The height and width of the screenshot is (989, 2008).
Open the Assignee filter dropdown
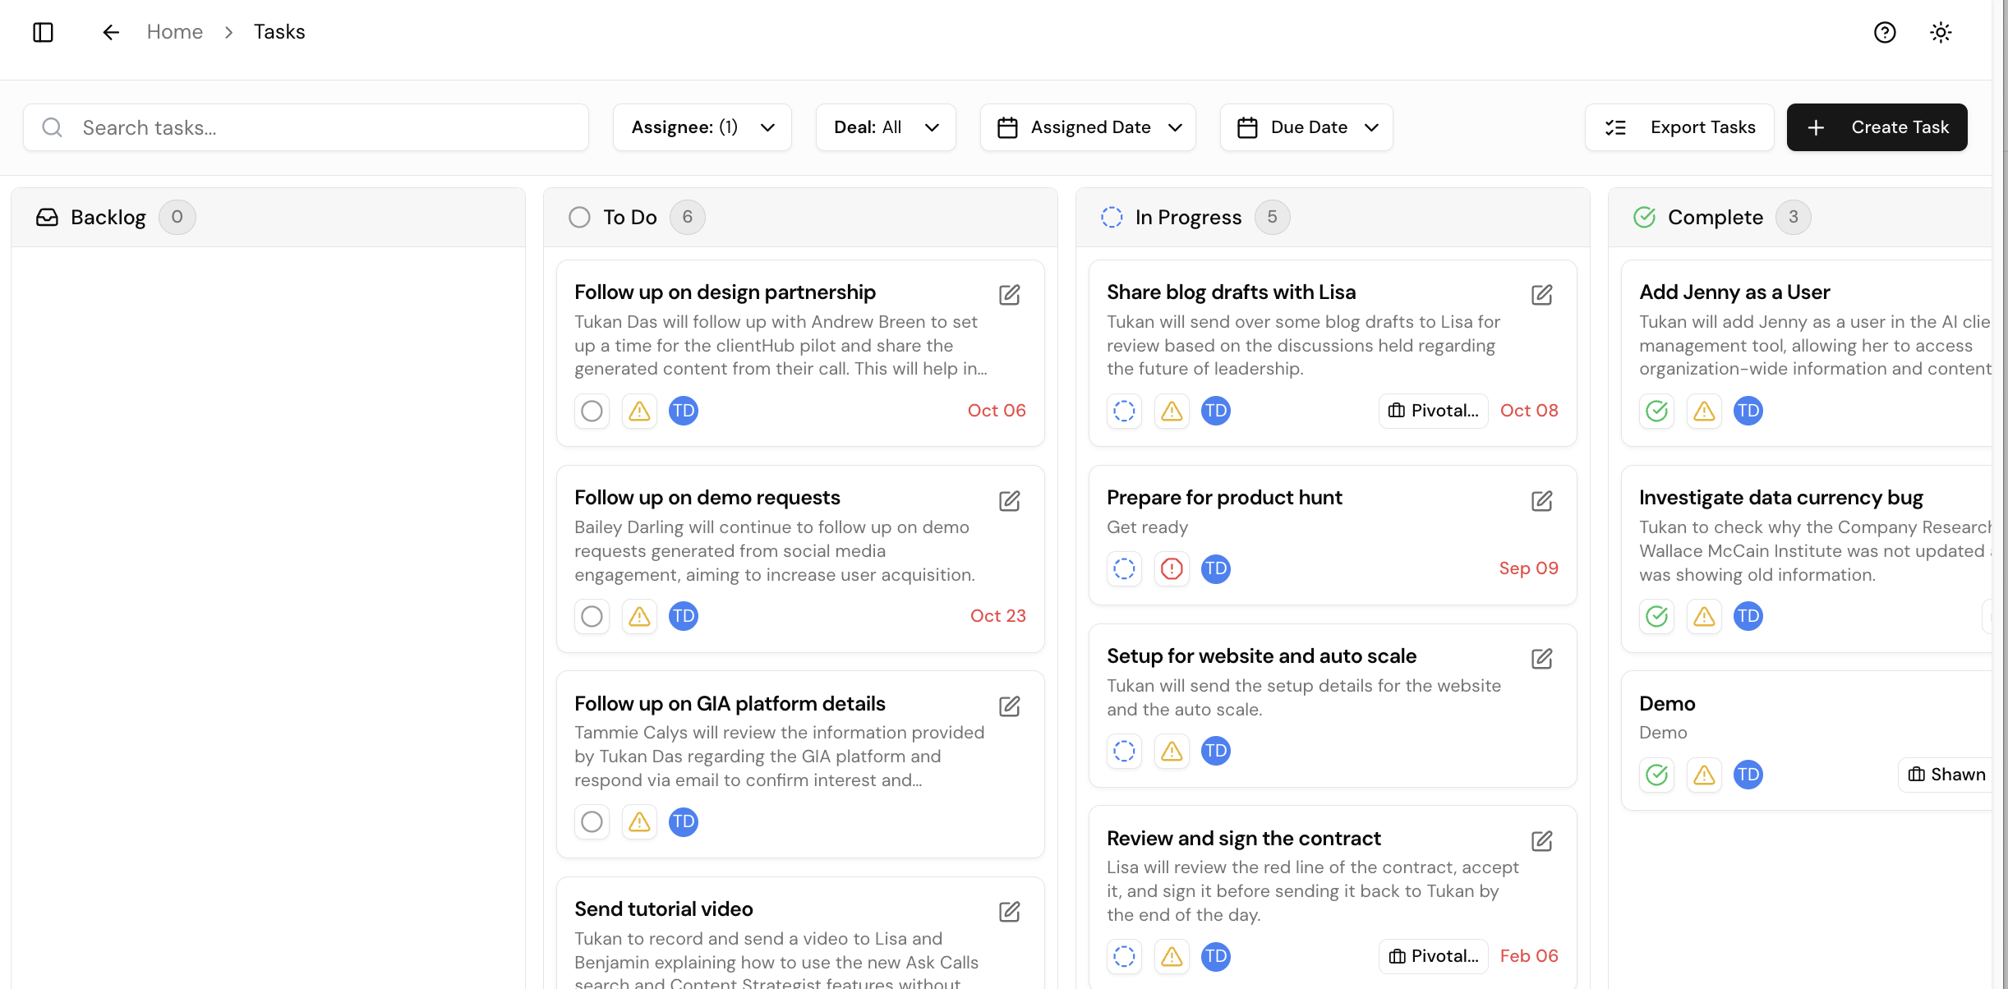click(702, 127)
